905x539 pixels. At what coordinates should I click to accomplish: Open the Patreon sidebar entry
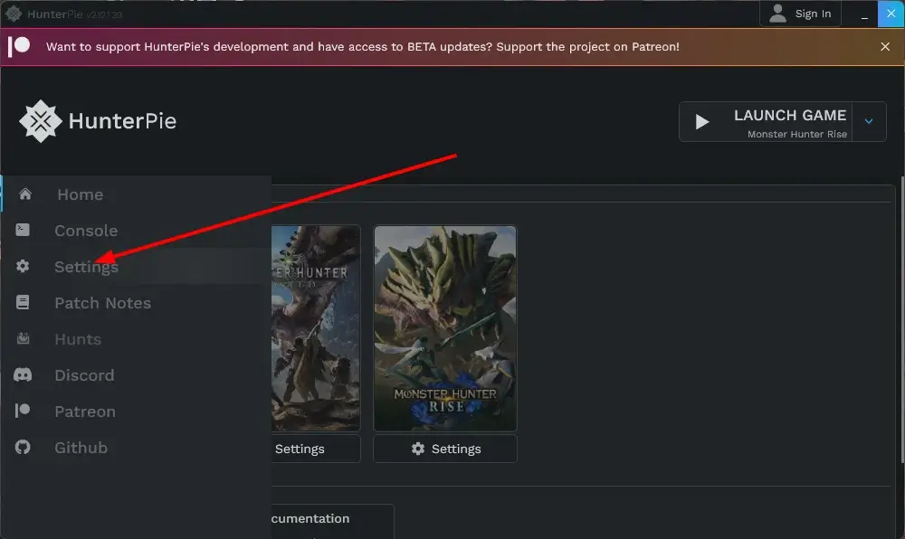point(137,411)
